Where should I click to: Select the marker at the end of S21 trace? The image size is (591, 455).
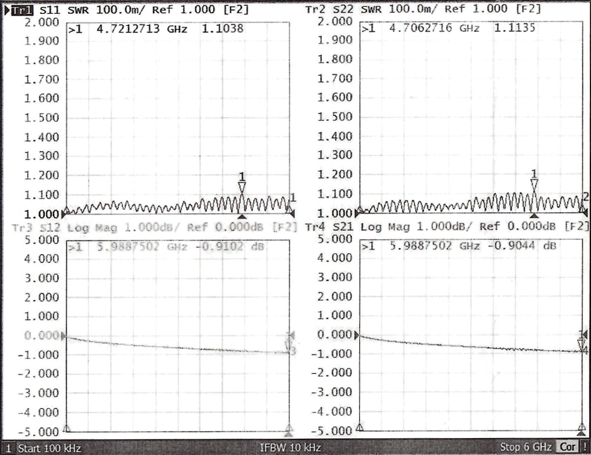[581, 344]
